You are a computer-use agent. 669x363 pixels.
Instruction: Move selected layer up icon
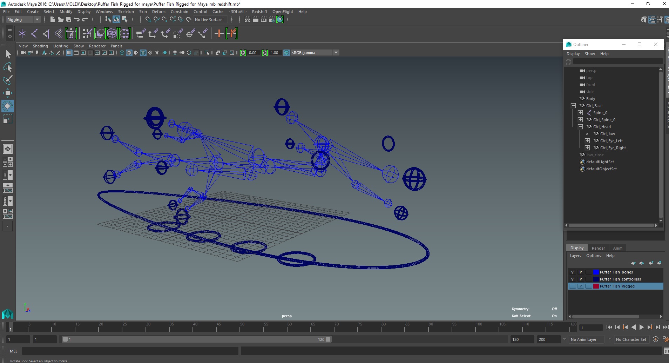[633, 263]
